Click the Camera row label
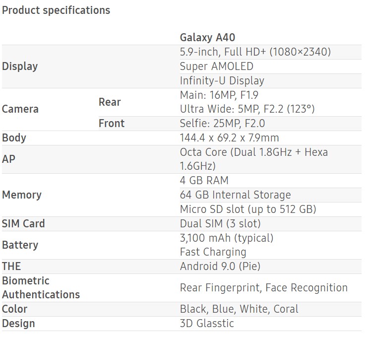The image size is (365, 340). [x=20, y=109]
